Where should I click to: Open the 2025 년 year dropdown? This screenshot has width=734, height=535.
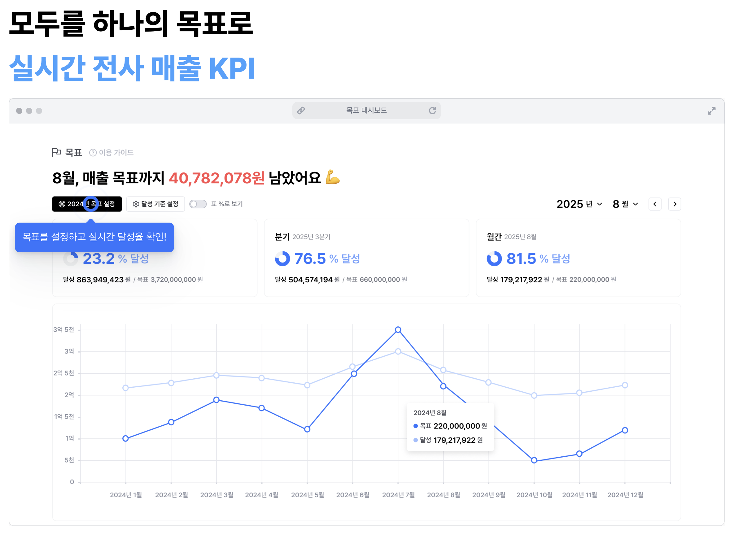(579, 204)
